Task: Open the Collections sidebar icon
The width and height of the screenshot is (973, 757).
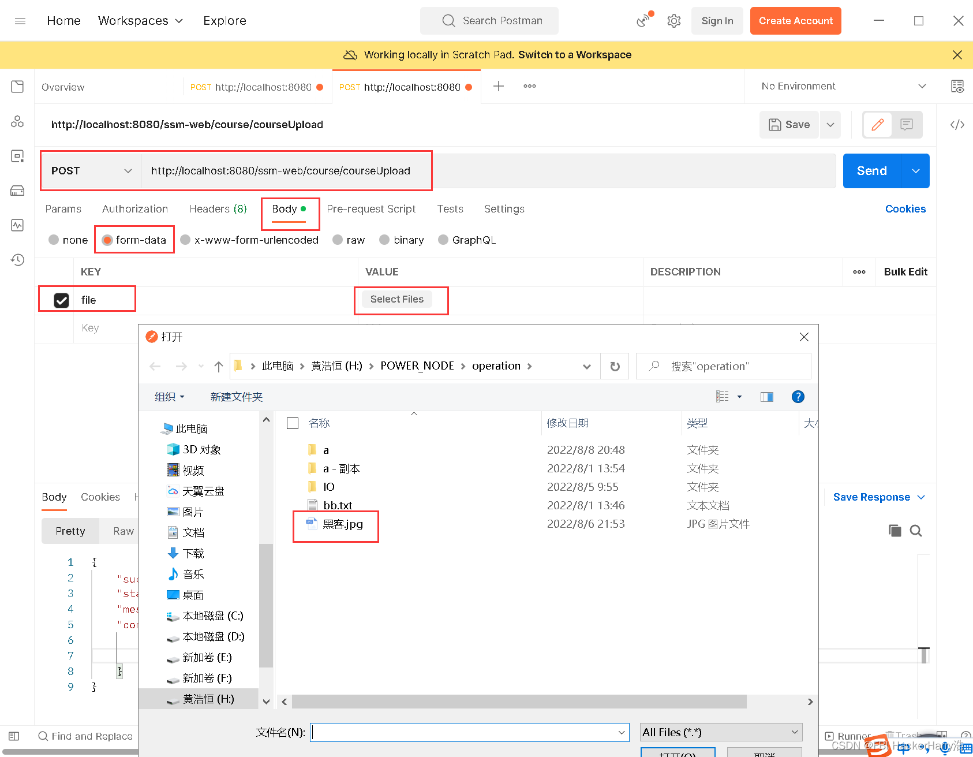Action: [17, 87]
